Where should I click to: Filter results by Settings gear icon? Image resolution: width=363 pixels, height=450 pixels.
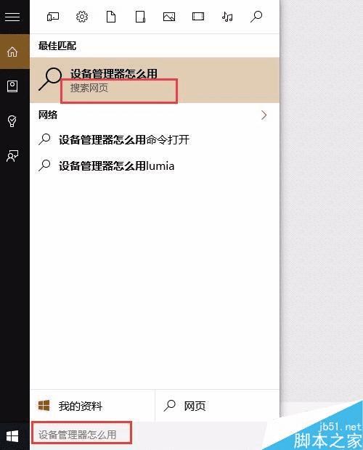82,17
